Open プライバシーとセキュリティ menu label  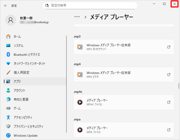point(28,126)
